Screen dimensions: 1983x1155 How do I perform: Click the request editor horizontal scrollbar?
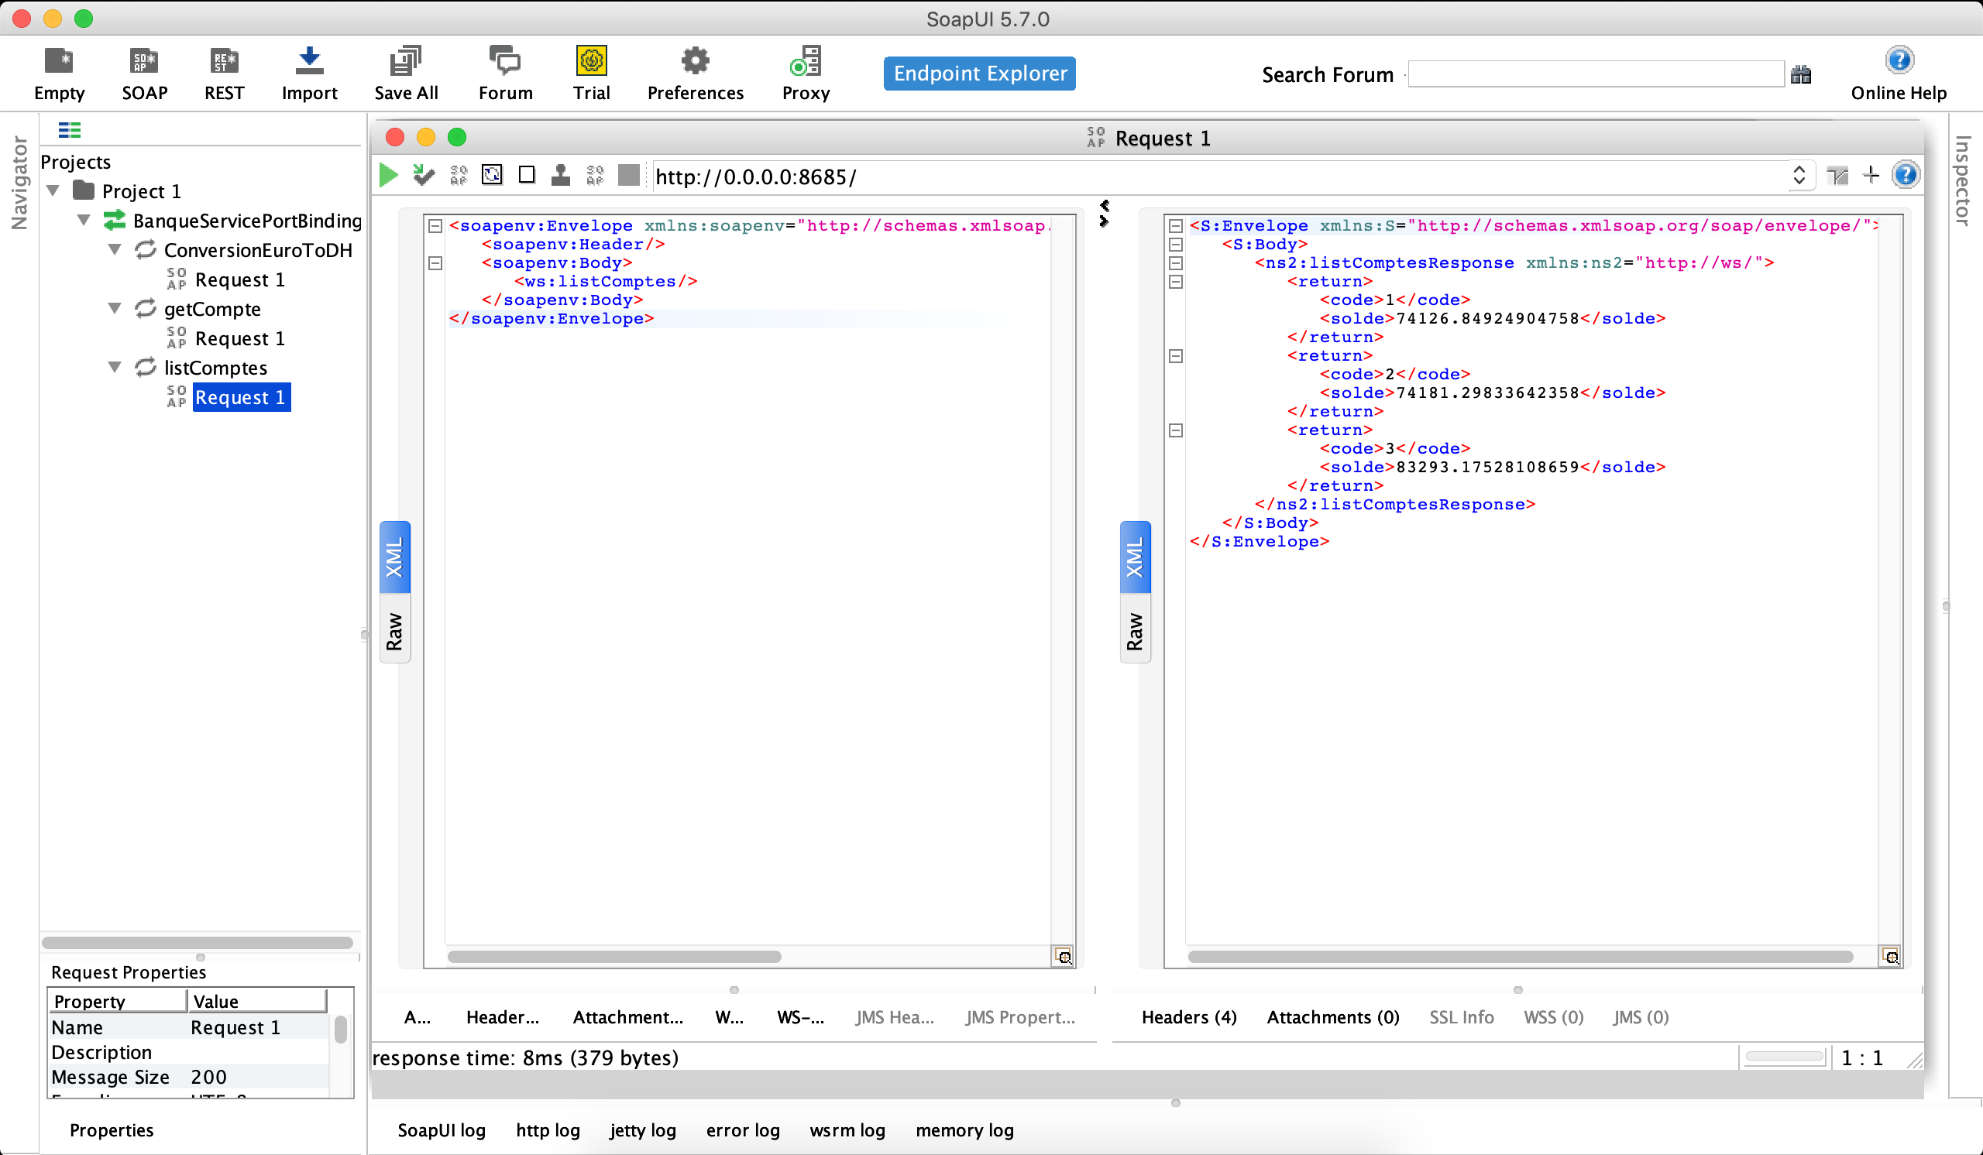click(613, 956)
